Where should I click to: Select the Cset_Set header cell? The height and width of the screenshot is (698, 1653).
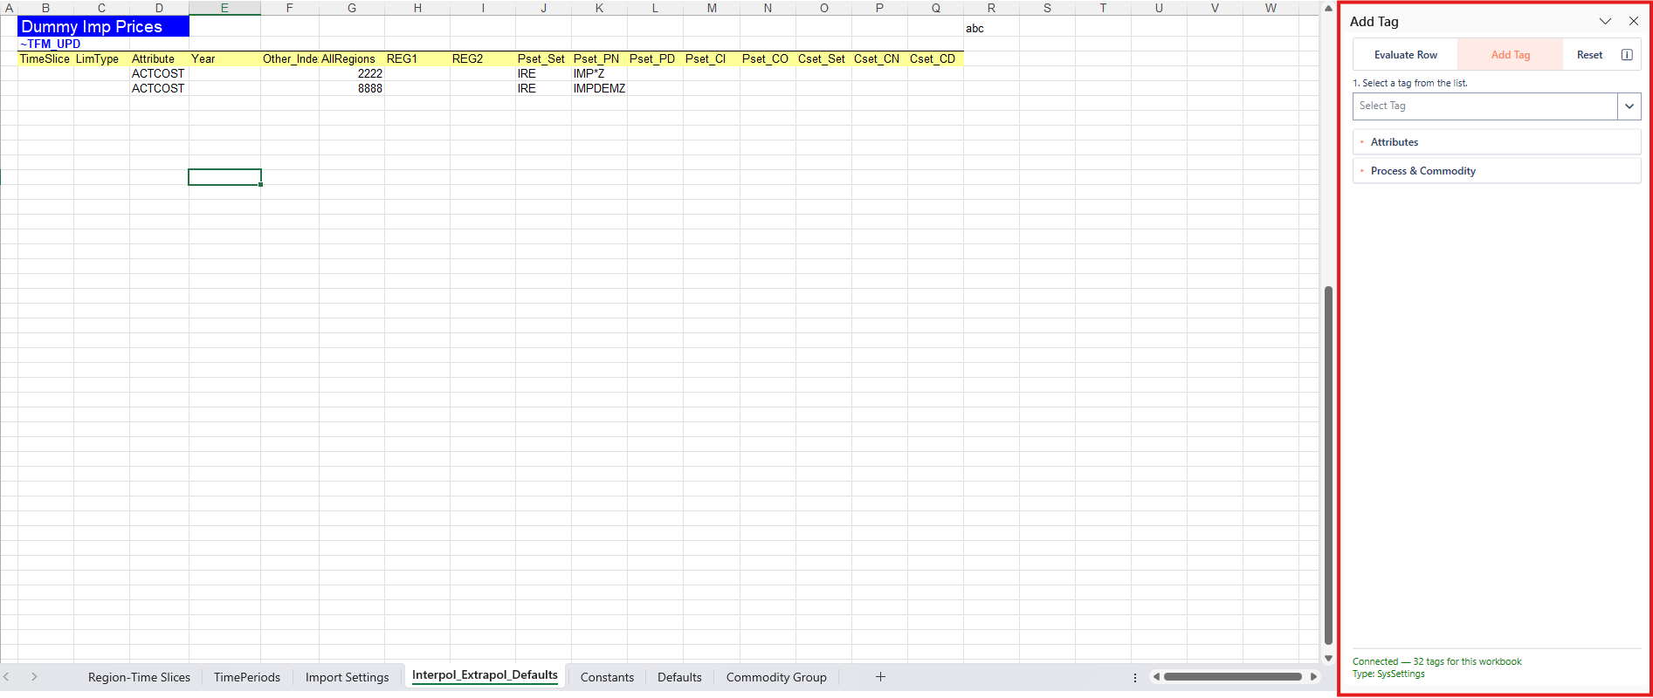pos(823,58)
